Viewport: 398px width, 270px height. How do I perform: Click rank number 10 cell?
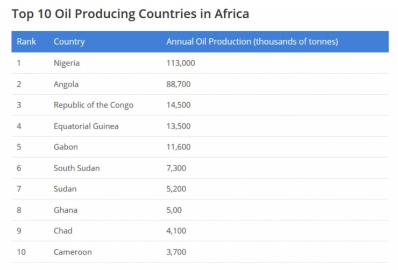[x=21, y=252]
